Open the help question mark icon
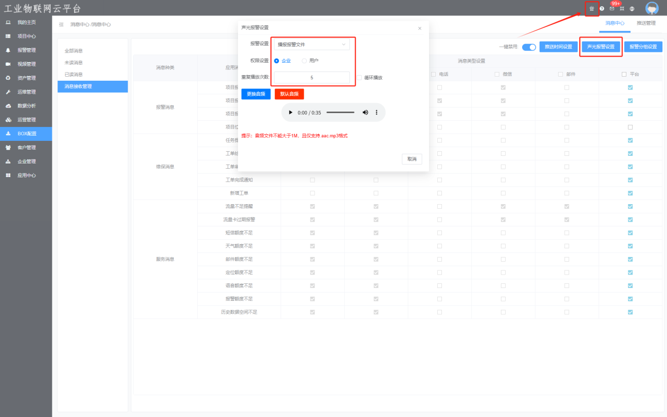Image resolution: width=667 pixels, height=417 pixels. (602, 9)
